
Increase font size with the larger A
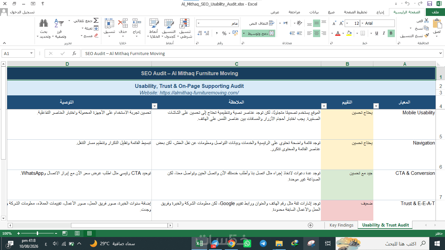tap(342, 23)
